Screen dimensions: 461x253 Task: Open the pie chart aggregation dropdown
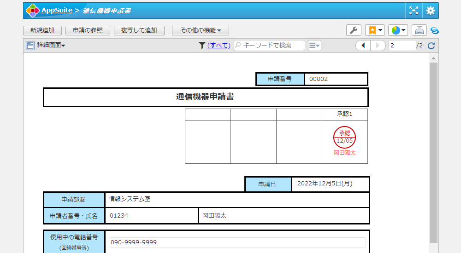click(398, 30)
